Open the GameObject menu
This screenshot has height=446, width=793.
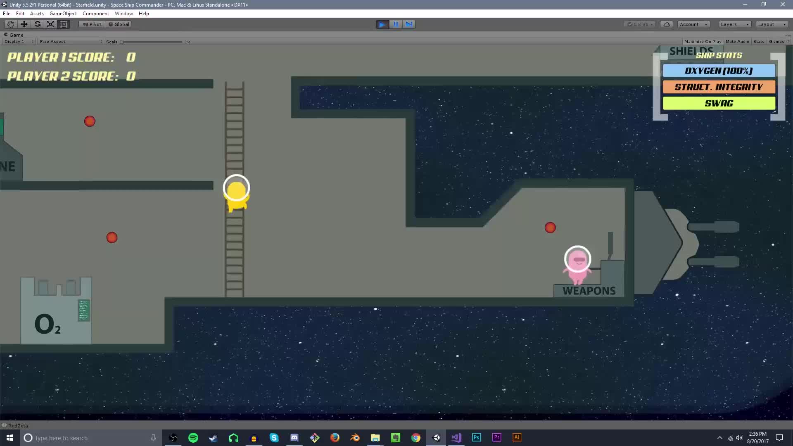click(x=63, y=14)
